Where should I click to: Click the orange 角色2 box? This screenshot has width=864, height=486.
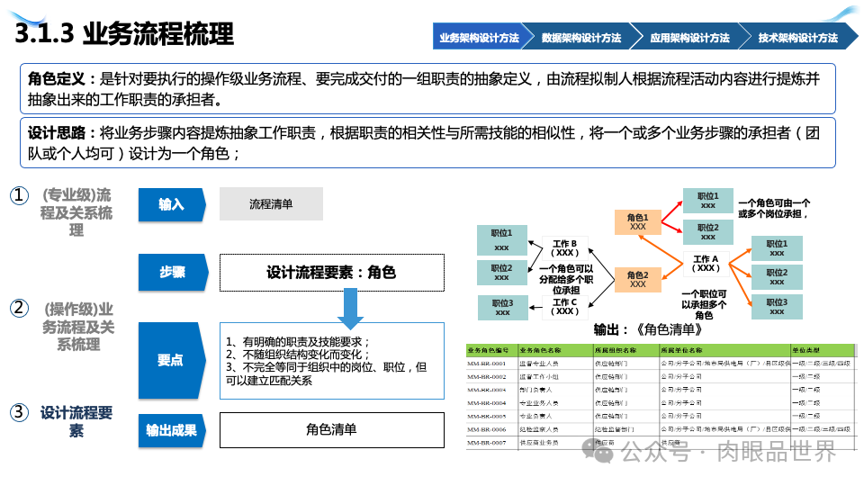[637, 279]
